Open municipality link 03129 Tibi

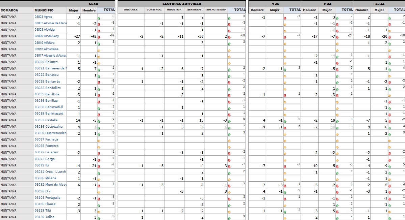[x=43, y=211]
